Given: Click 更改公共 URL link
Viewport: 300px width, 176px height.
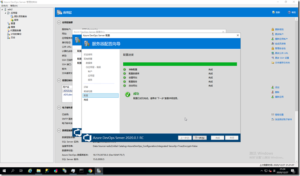Looking at the screenshot, I should tap(282, 53).
